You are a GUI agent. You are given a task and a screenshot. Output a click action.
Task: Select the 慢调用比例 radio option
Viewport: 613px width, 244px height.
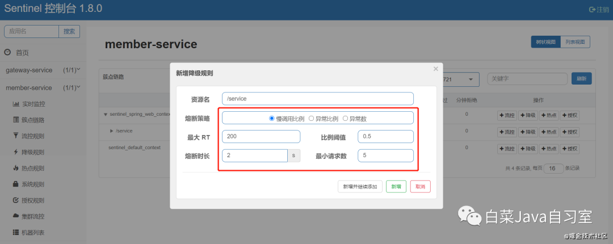(272, 119)
